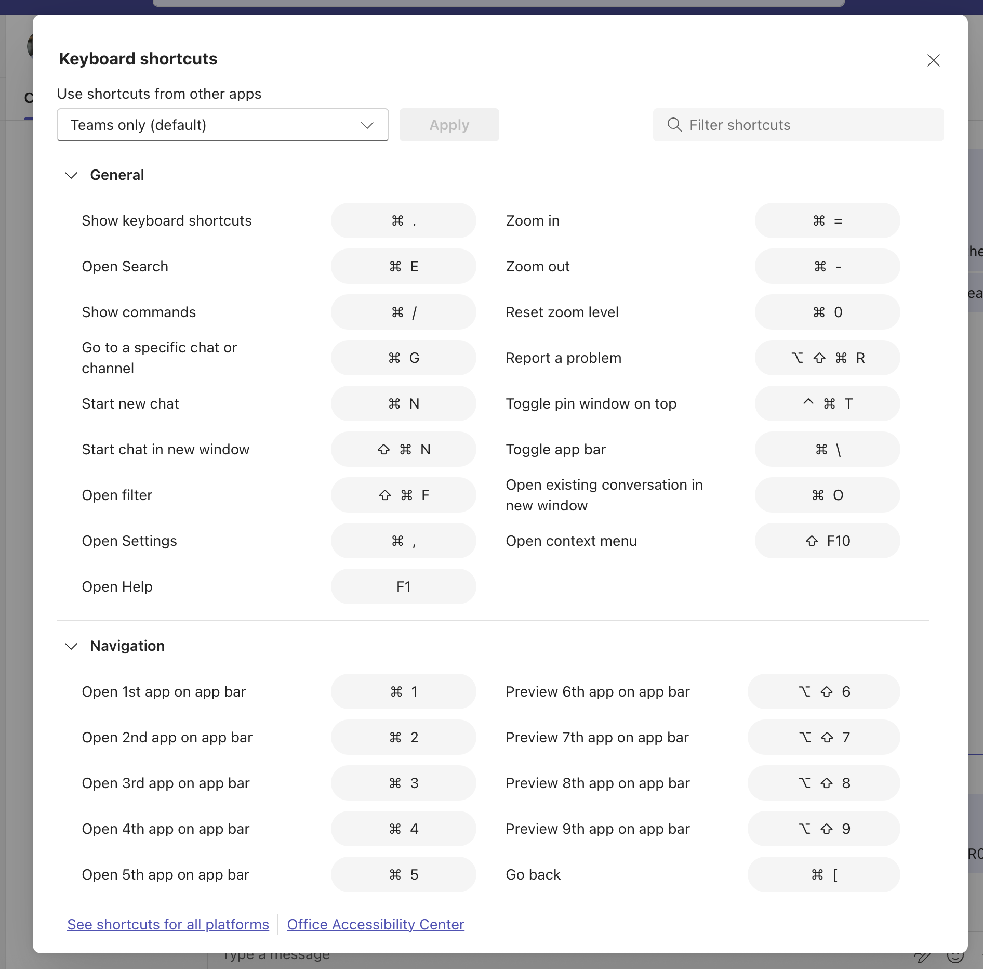Viewport: 983px width, 969px height.
Task: Click the ⇧ ⌘ N shortcut pill
Action: pos(403,449)
